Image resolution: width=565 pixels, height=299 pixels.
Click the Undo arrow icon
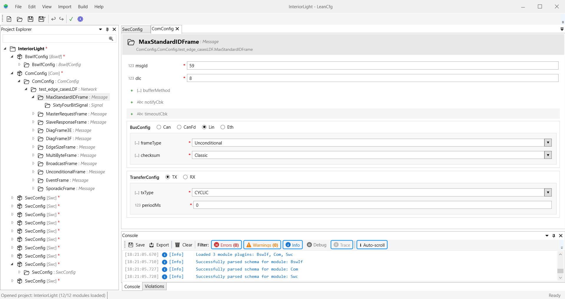point(53,19)
